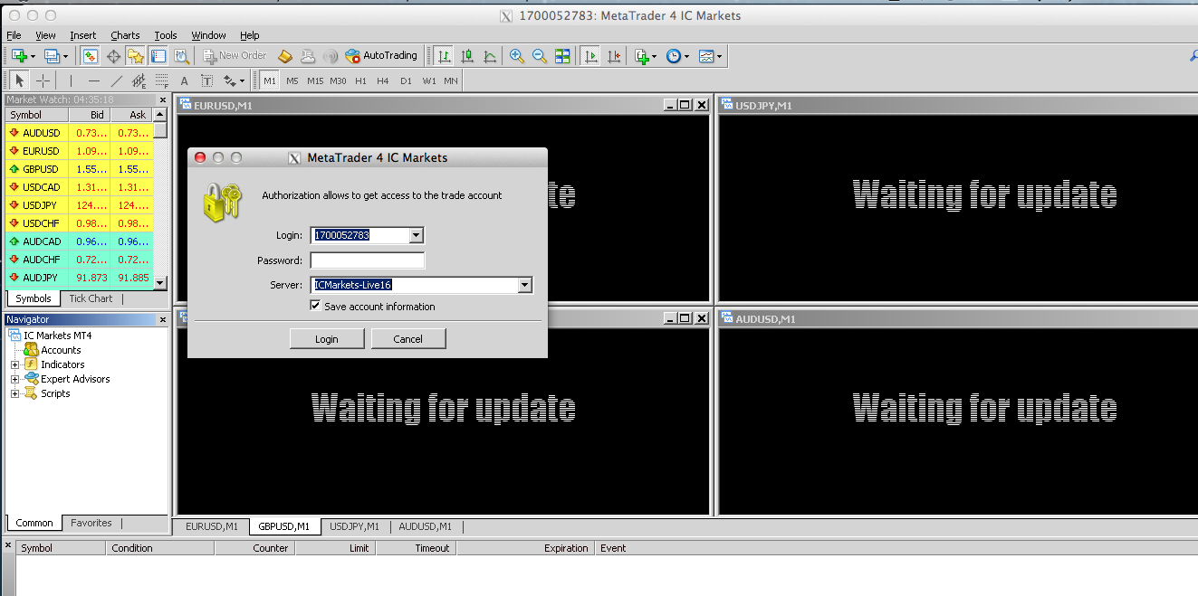
Task: Click the Password input field
Action: click(x=367, y=260)
